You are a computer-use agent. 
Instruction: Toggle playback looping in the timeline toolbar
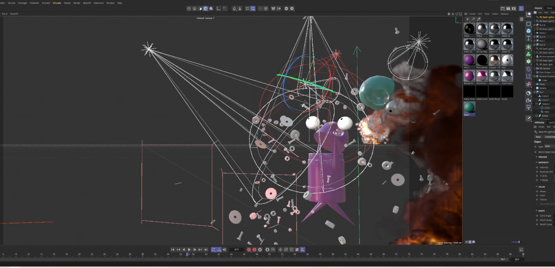tap(213, 250)
